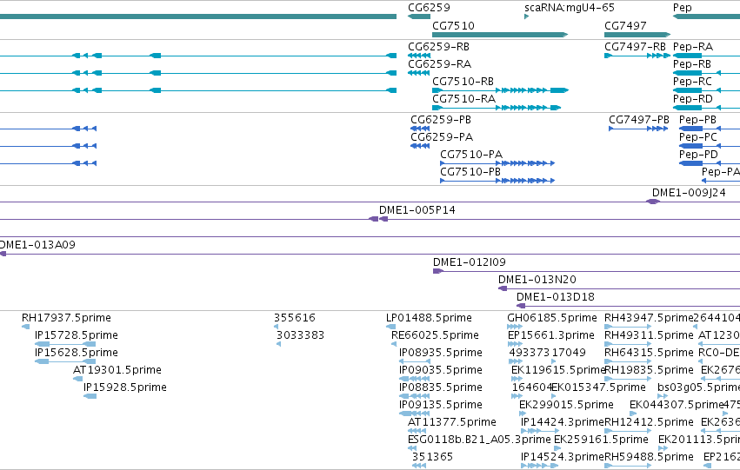Image resolution: width=740 pixels, height=470 pixels.
Task: Select the CG7497-RB transcript feature
Action: (x=637, y=56)
